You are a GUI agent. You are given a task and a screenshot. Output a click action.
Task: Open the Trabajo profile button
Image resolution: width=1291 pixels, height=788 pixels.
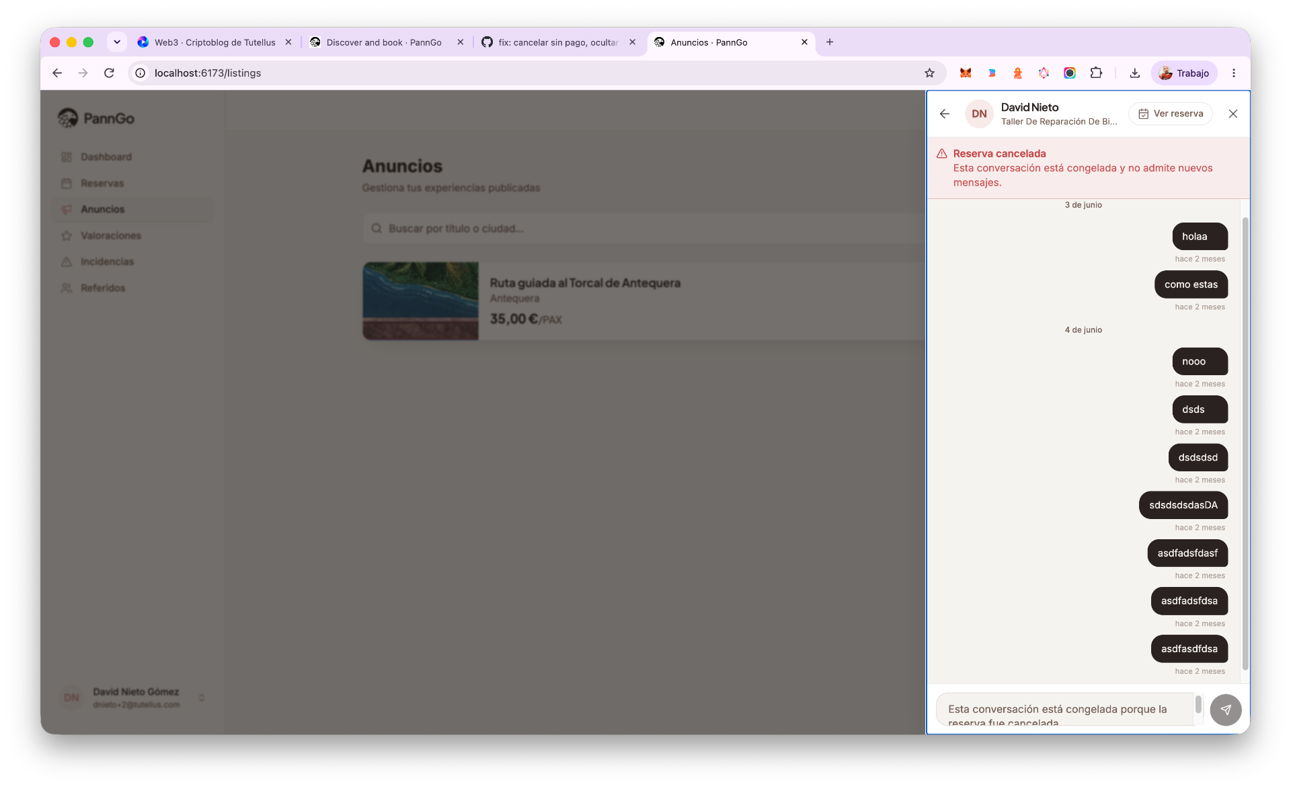tap(1184, 73)
